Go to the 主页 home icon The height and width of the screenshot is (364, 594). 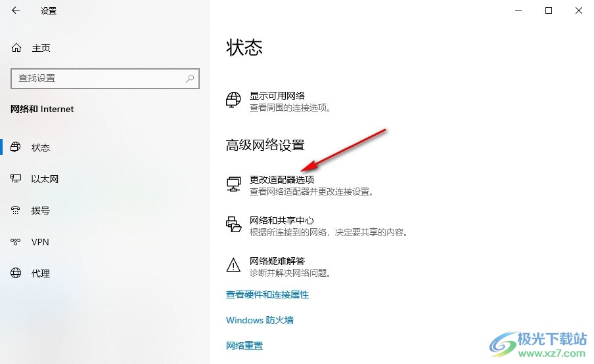click(x=16, y=48)
